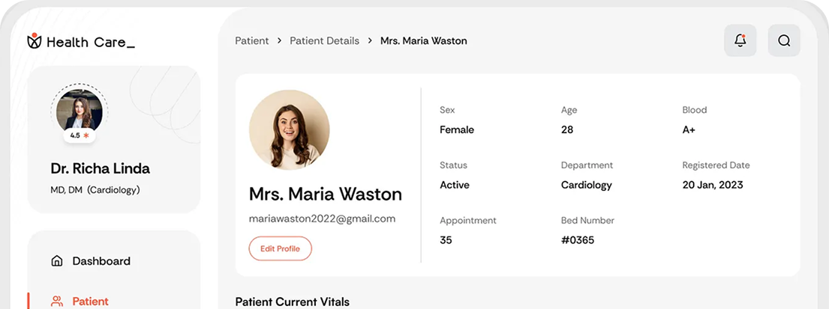829x309 pixels.
Task: Click chevron after Patient breadcrumb
Action: click(x=279, y=40)
